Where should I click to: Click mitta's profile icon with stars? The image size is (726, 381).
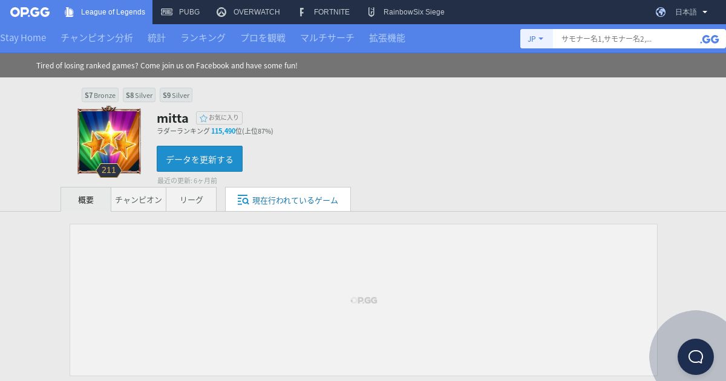click(x=109, y=141)
